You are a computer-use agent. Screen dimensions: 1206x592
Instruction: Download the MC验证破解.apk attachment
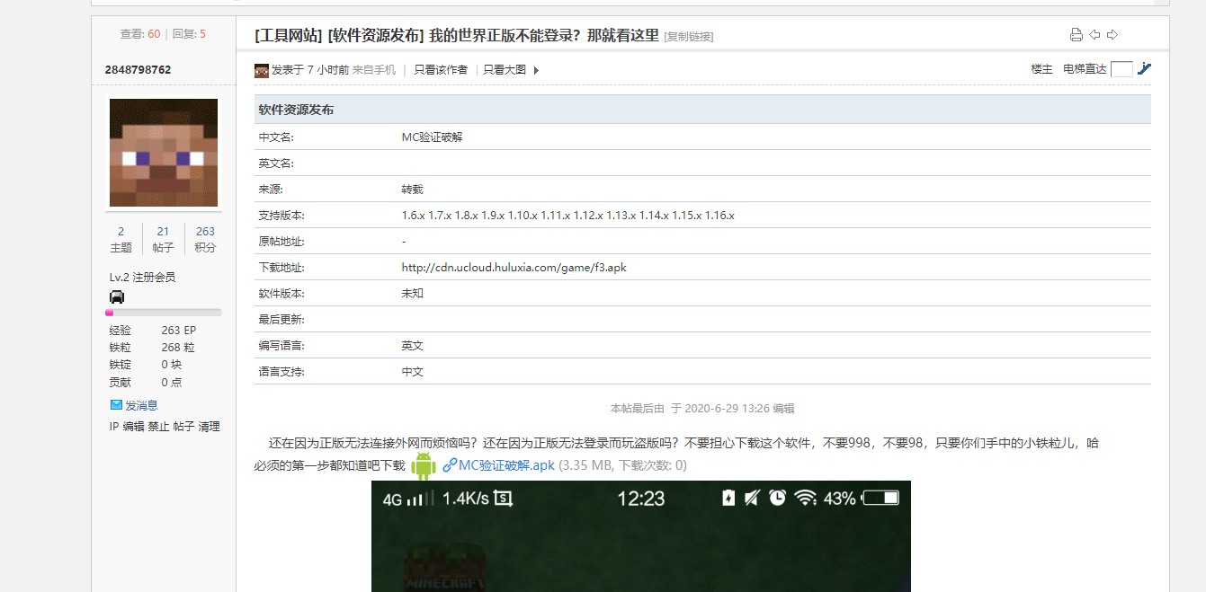point(506,465)
